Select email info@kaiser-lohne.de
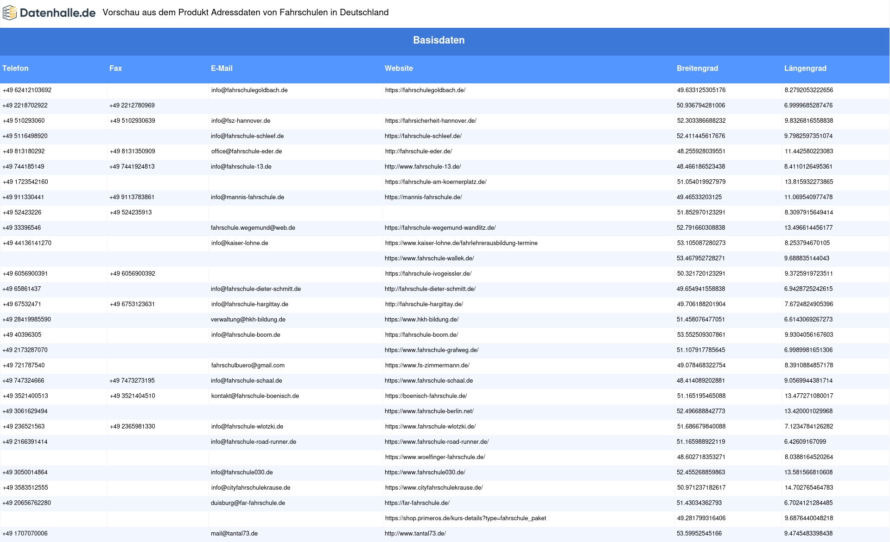This screenshot has height=542, width=890. (240, 243)
